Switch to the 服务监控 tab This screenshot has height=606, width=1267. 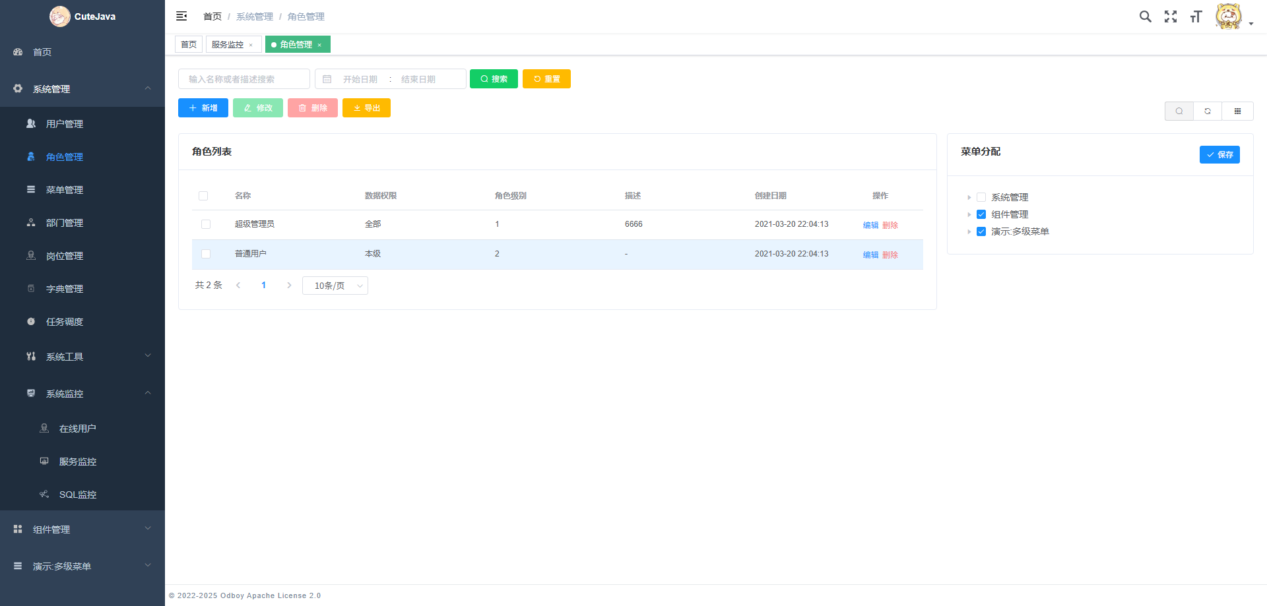[228, 45]
